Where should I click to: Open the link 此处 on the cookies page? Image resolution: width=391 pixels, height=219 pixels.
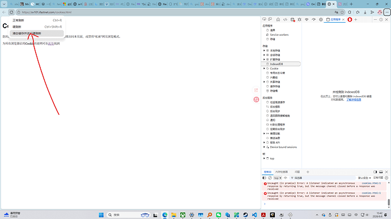[51, 44]
